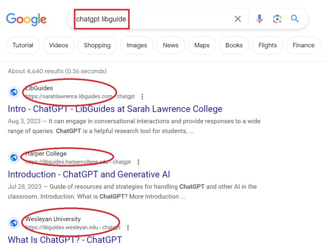Select the News filter chip
The image size is (326, 245).
171,45
